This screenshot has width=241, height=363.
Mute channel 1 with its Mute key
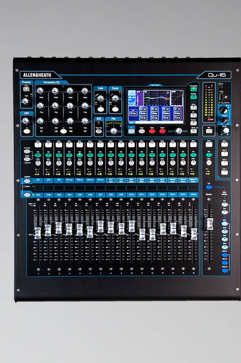(38, 144)
